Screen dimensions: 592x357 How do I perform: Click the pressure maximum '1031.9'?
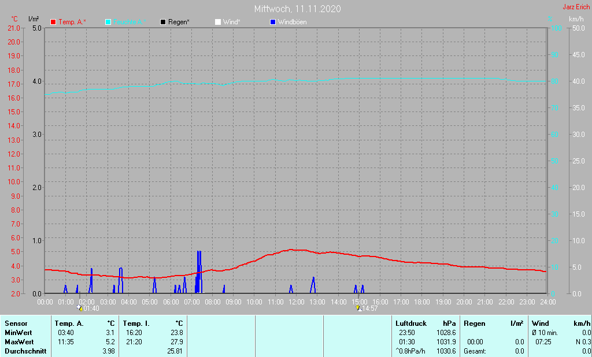[446, 341]
